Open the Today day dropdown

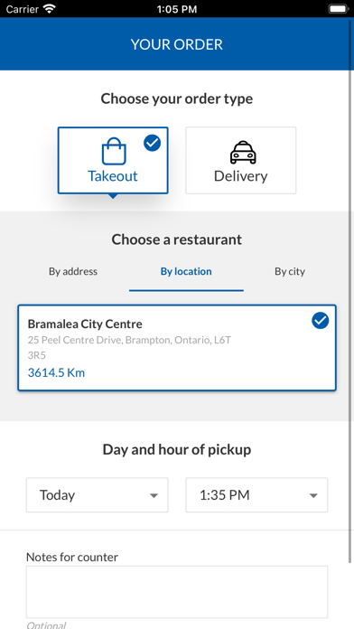click(x=97, y=495)
